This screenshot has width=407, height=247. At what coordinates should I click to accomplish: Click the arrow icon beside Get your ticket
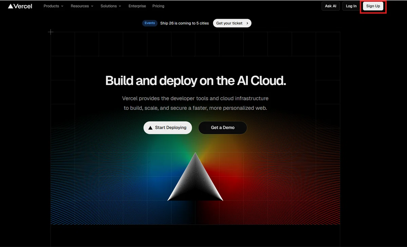(247, 23)
